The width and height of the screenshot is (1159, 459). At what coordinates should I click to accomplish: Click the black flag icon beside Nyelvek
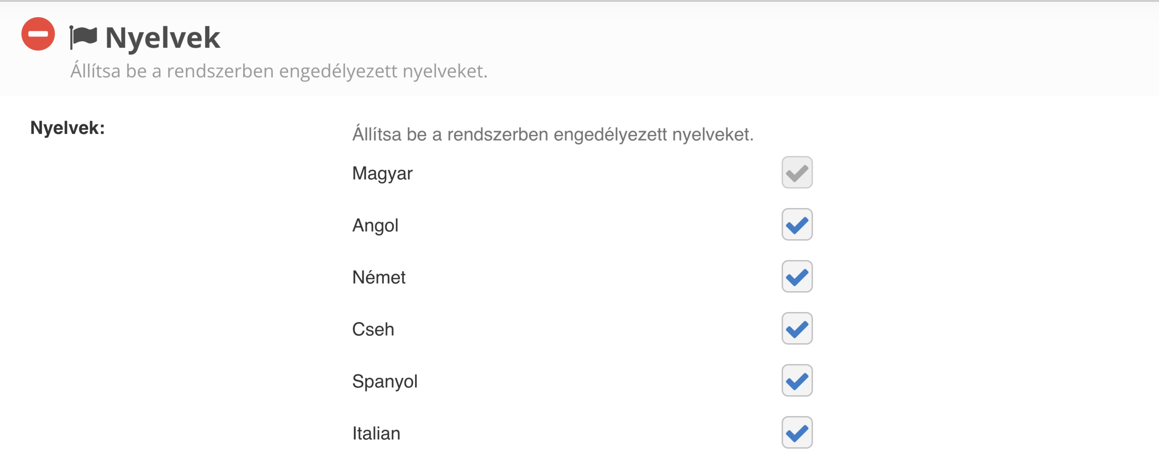[x=83, y=35]
